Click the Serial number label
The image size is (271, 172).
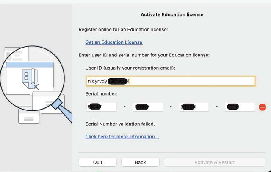click(x=102, y=93)
